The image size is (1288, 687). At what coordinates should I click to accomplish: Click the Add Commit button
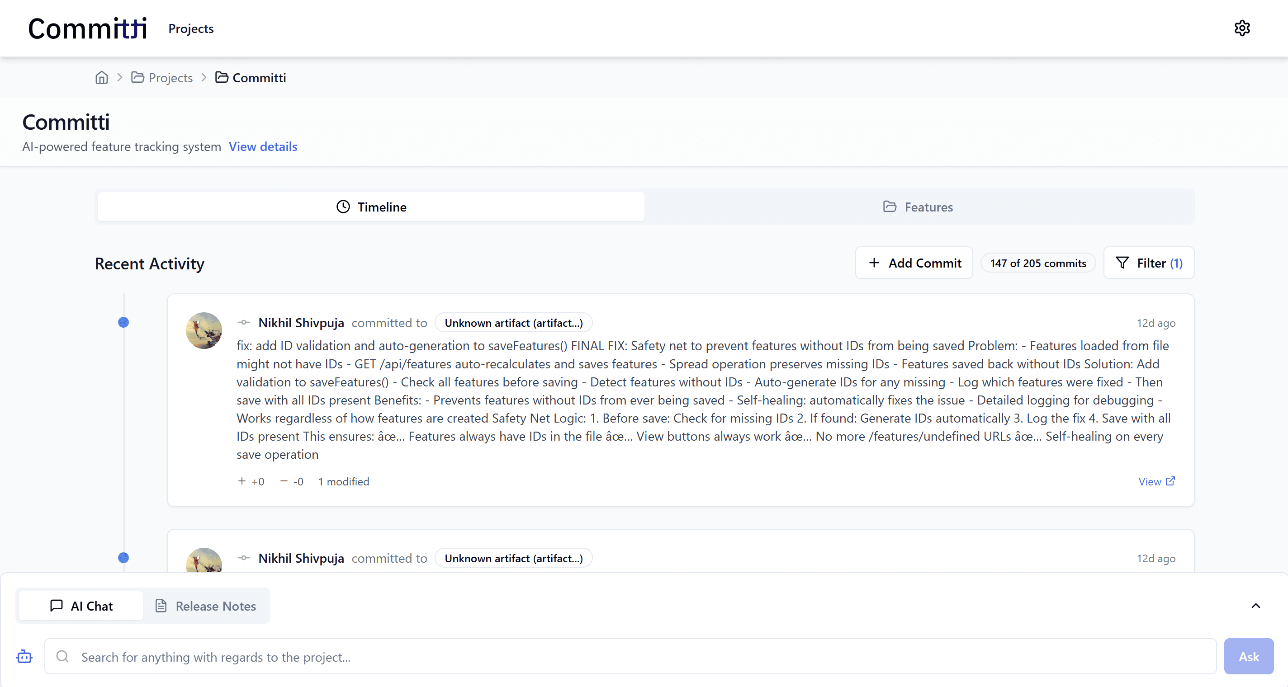click(x=914, y=263)
